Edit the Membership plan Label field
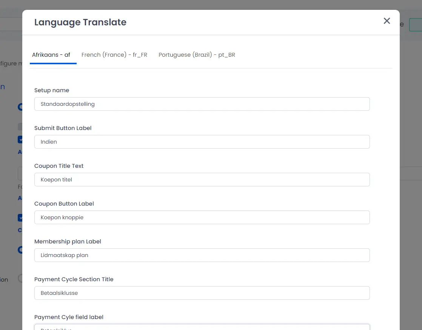 [x=202, y=255]
